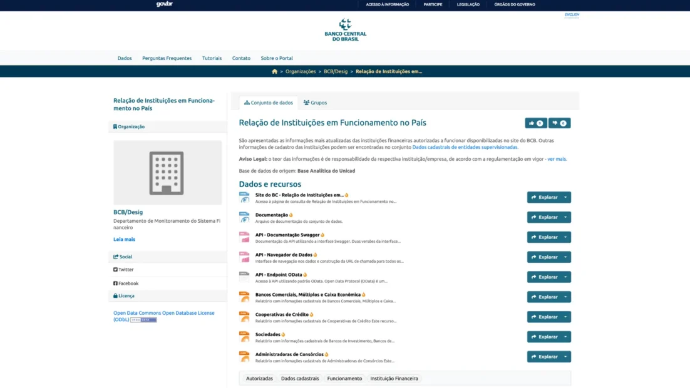The height and width of the screenshot is (388, 690).
Task: Click the Sociedades resource file icon
Action: (x=244, y=337)
